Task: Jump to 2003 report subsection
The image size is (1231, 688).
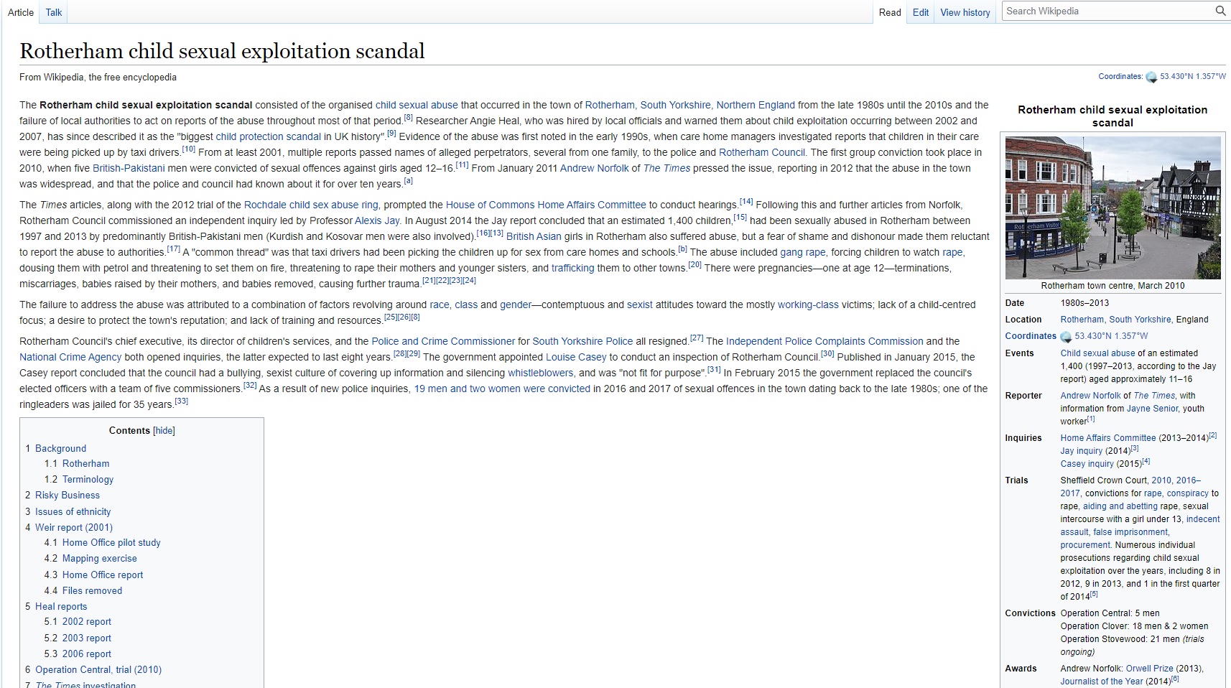Action: 87,638
